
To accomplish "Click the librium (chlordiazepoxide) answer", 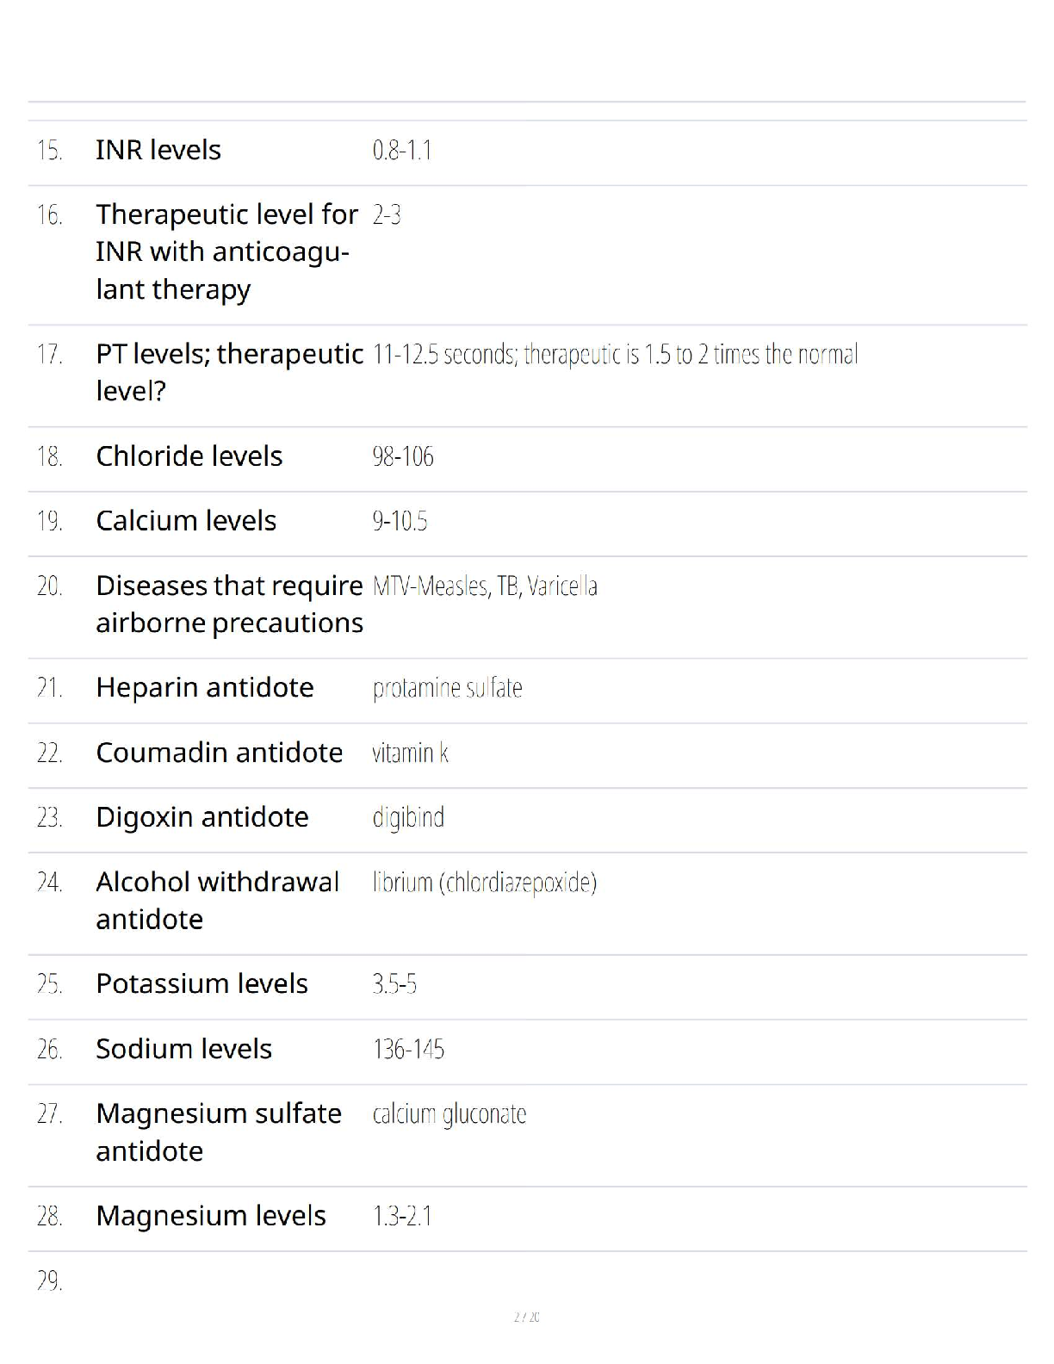I will pos(485,883).
